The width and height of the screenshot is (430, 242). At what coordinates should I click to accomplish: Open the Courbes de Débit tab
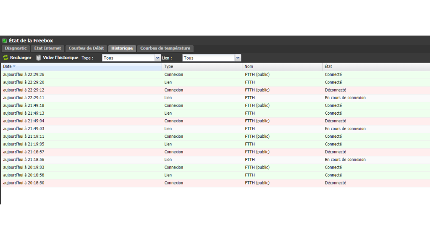click(86, 48)
